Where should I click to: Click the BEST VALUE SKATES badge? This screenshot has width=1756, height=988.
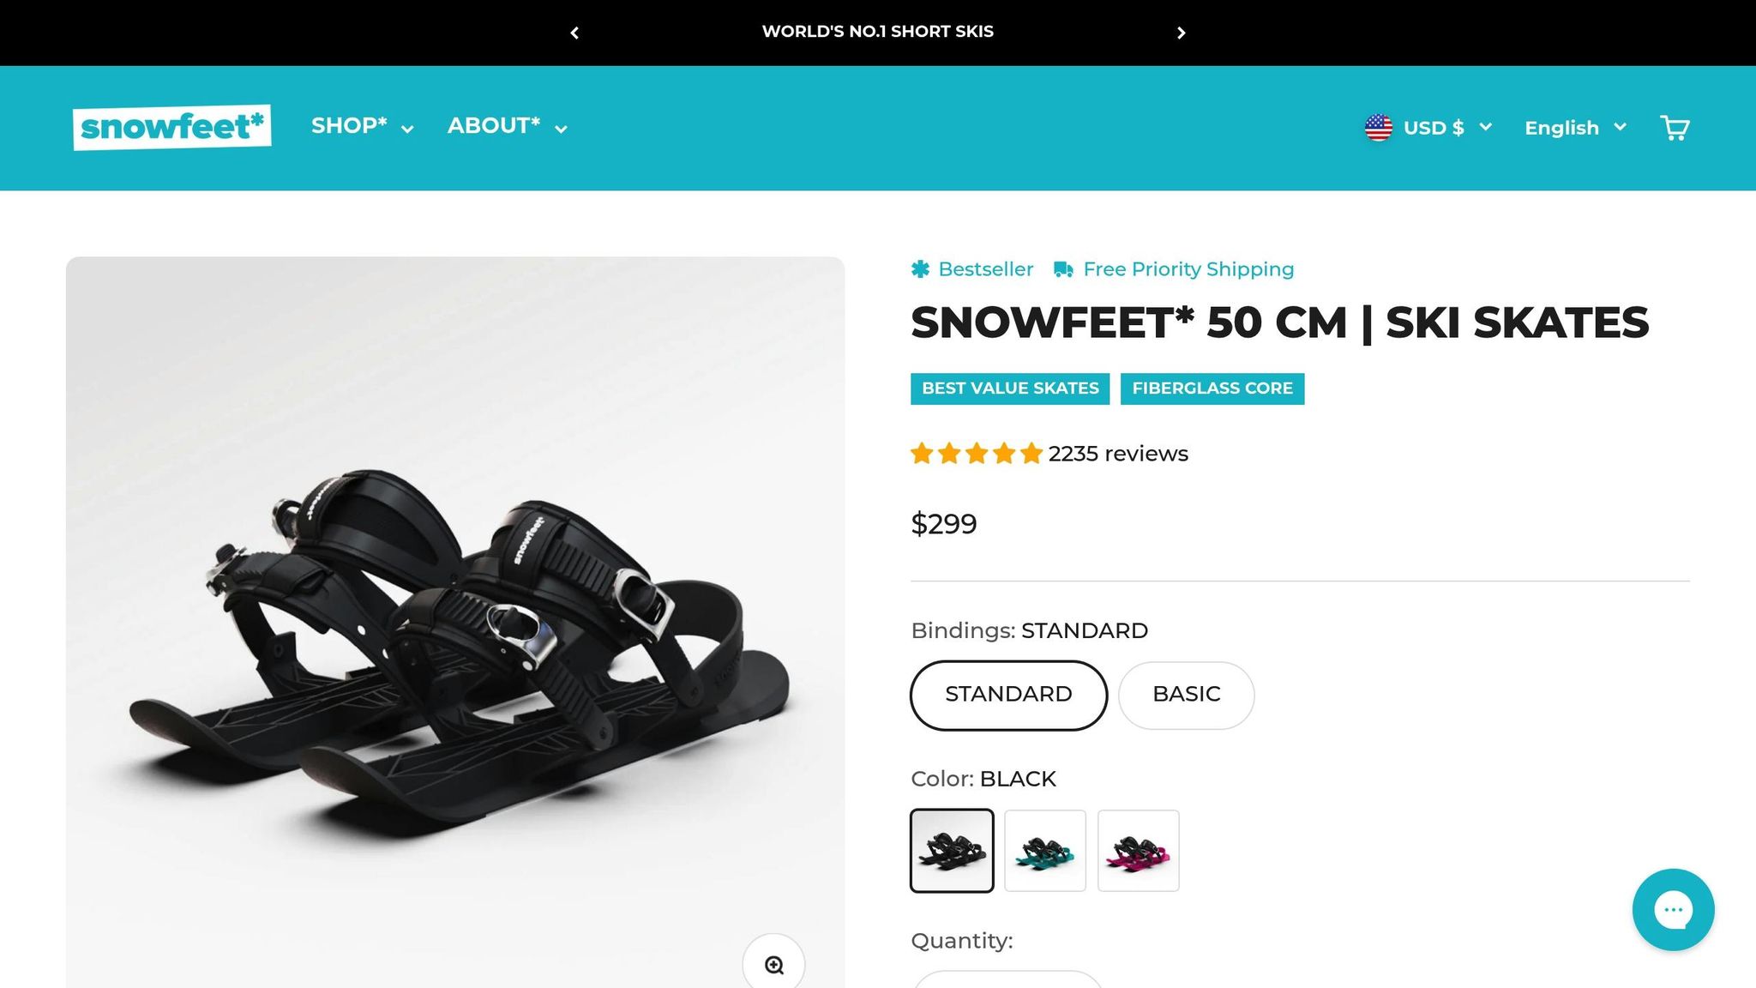[x=1009, y=388]
